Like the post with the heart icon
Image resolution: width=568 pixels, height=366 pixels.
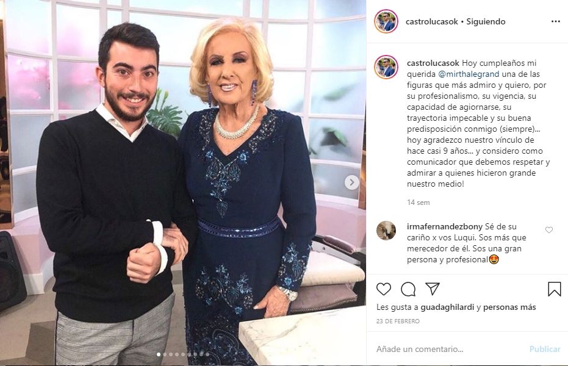[x=384, y=289]
